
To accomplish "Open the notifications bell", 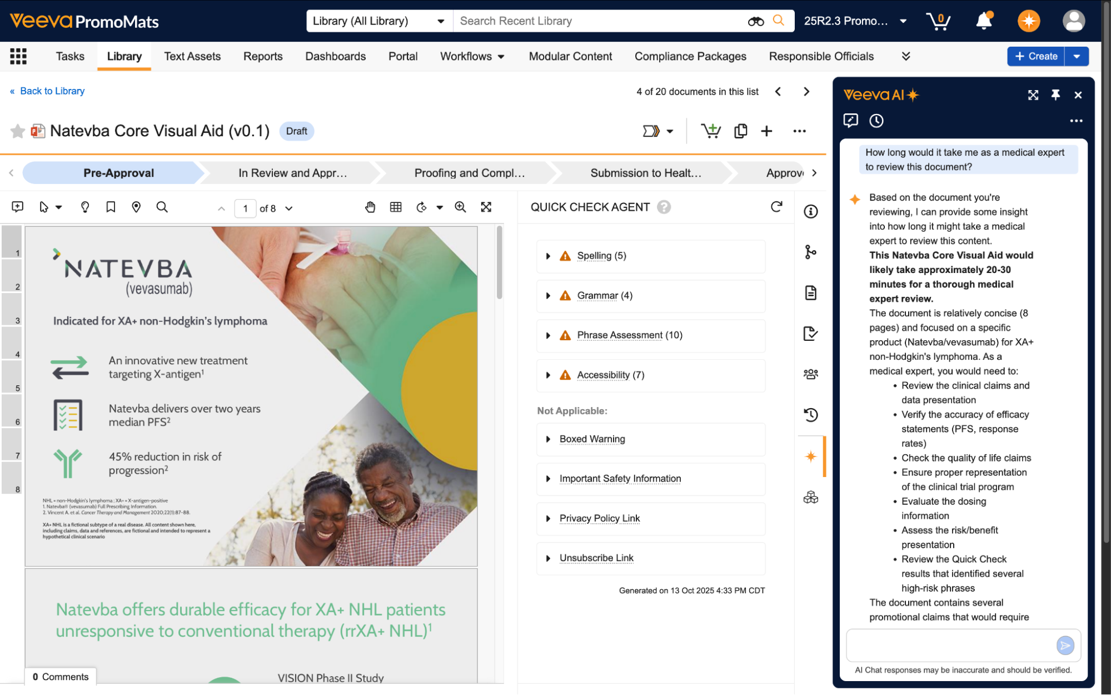I will pyautogui.click(x=984, y=21).
